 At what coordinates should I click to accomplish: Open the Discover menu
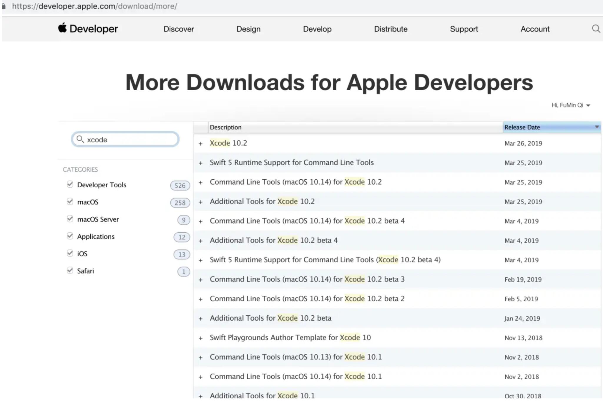(x=179, y=29)
